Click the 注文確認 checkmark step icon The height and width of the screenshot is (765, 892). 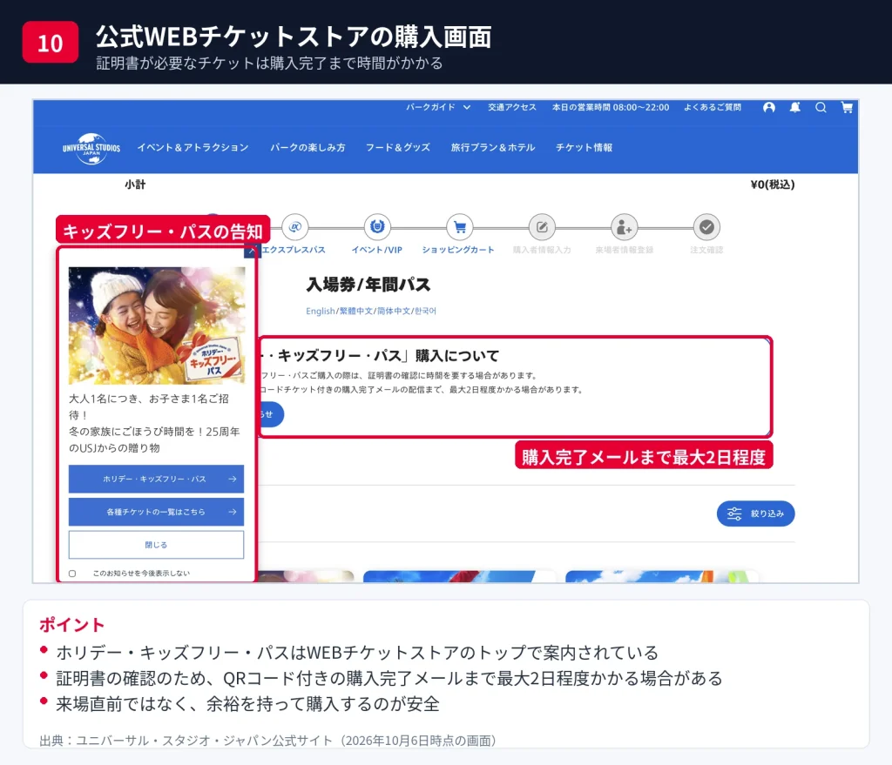click(706, 227)
